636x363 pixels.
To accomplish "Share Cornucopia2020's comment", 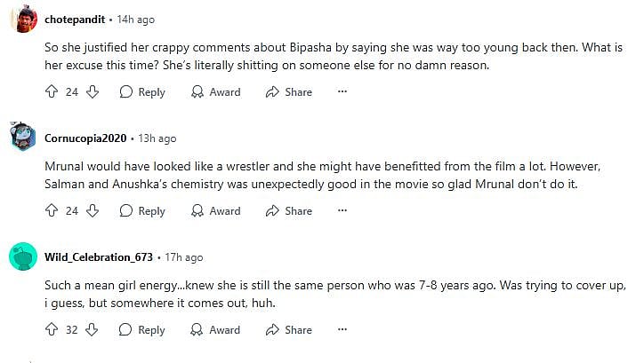I will click(x=289, y=211).
